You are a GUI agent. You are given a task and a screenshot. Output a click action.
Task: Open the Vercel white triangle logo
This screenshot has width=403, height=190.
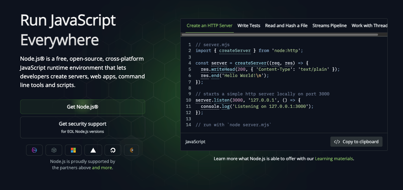93,150
